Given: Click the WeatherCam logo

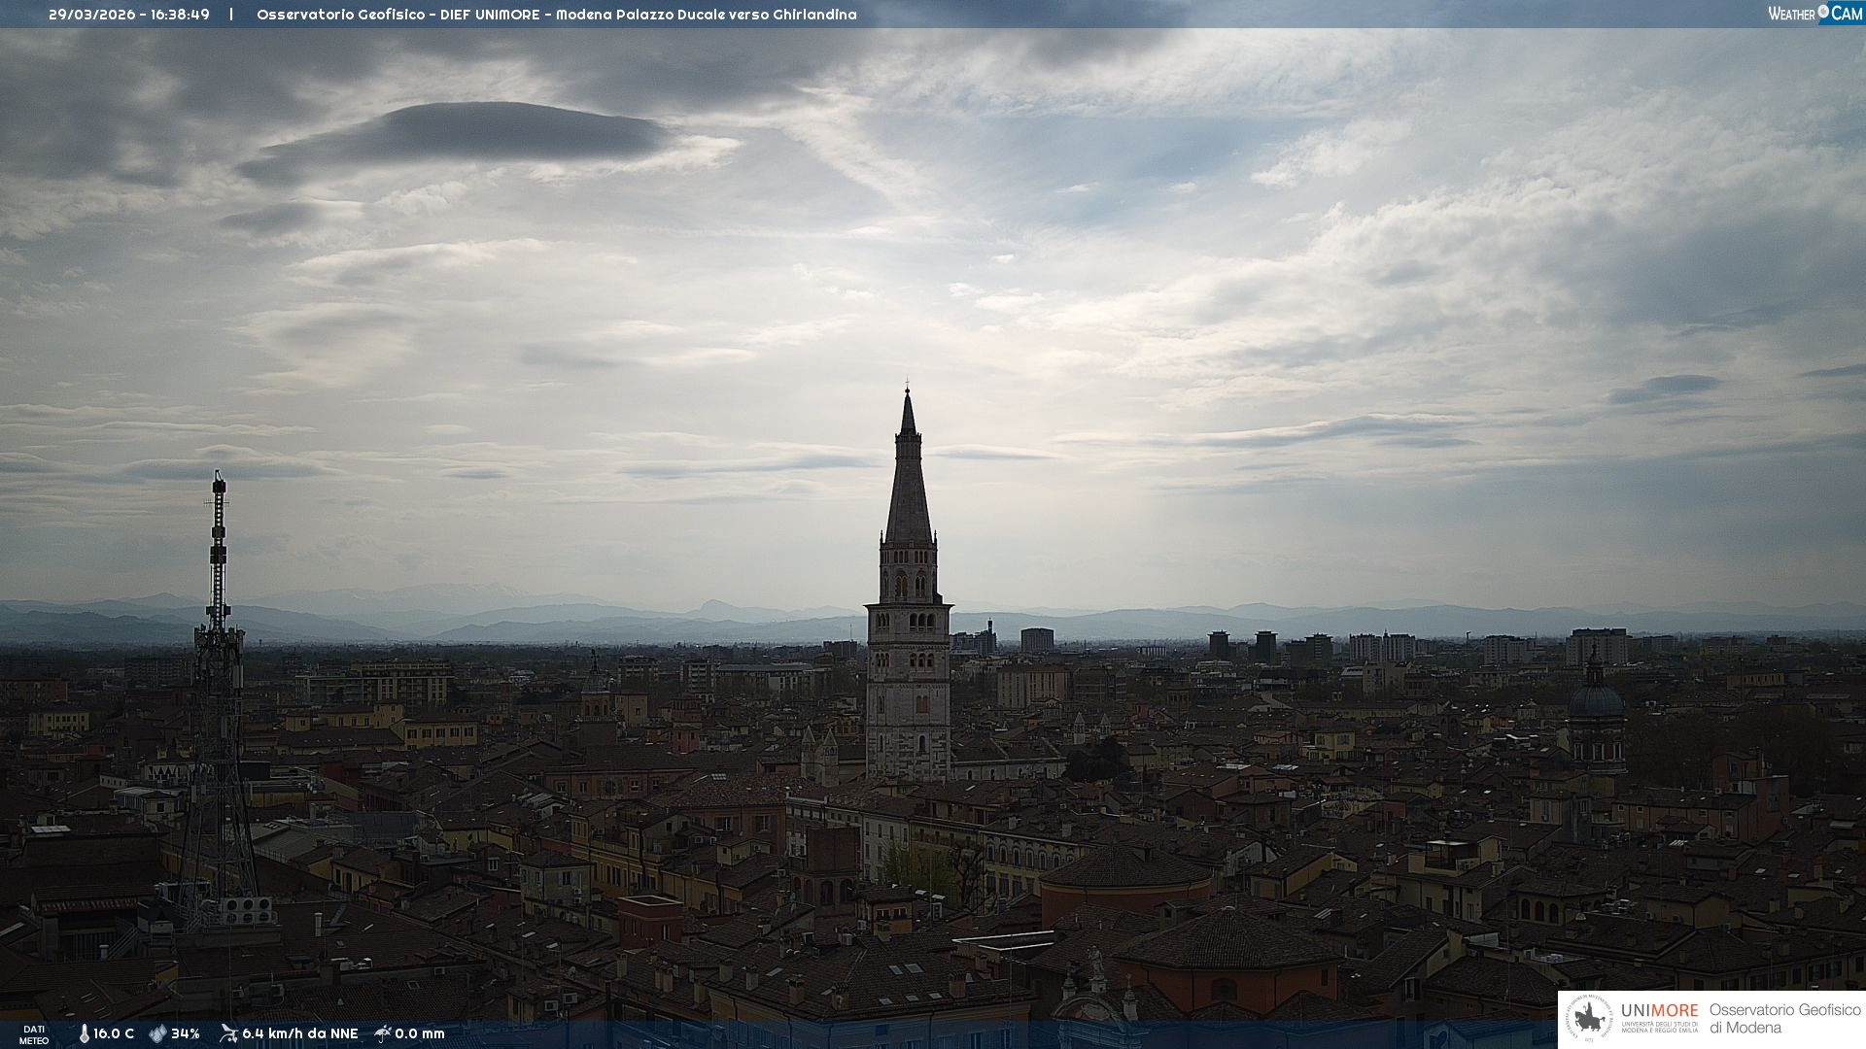Looking at the screenshot, I should coord(1814,14).
